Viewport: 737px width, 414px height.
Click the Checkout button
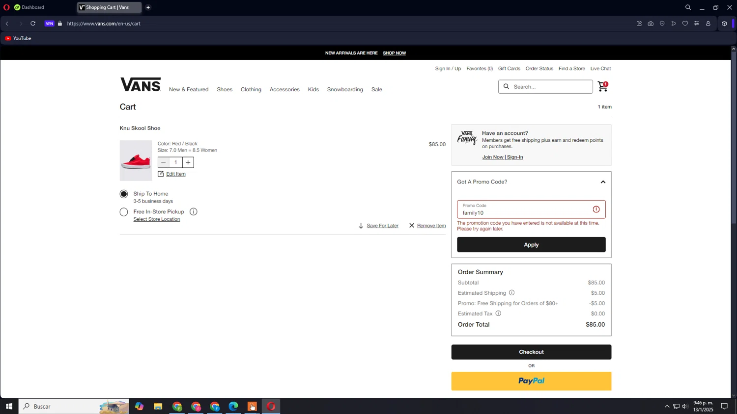(x=531, y=352)
